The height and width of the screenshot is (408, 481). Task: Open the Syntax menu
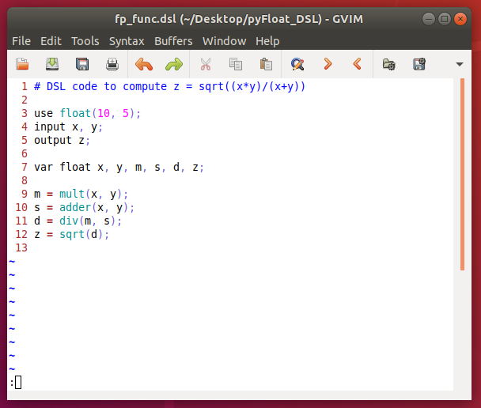[x=127, y=41]
